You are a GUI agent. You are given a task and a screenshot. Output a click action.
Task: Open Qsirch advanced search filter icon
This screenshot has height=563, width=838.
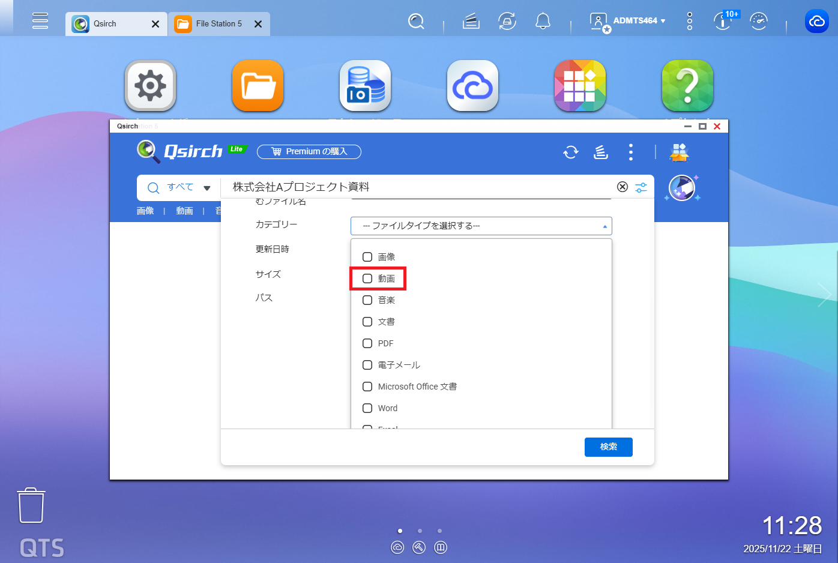coord(641,187)
